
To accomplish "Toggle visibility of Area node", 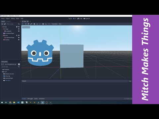I will (19, 35).
